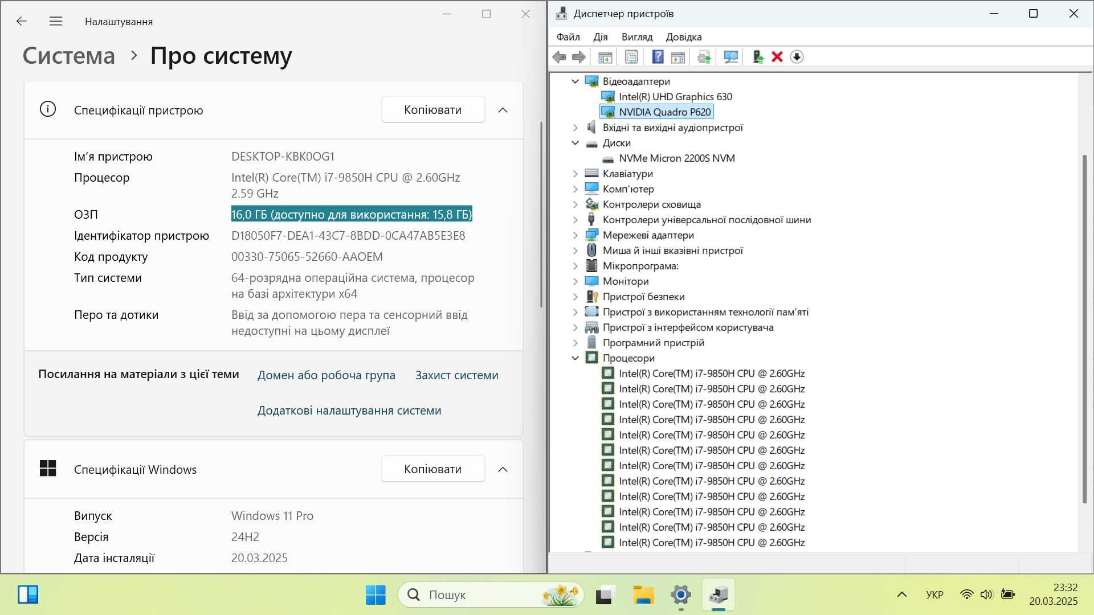The height and width of the screenshot is (615, 1094).
Task: Click the Back arrow in Device Manager toolbar
Action: click(560, 57)
